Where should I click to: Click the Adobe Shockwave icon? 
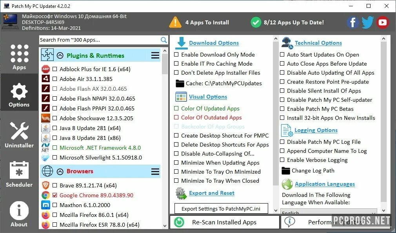coord(46,118)
